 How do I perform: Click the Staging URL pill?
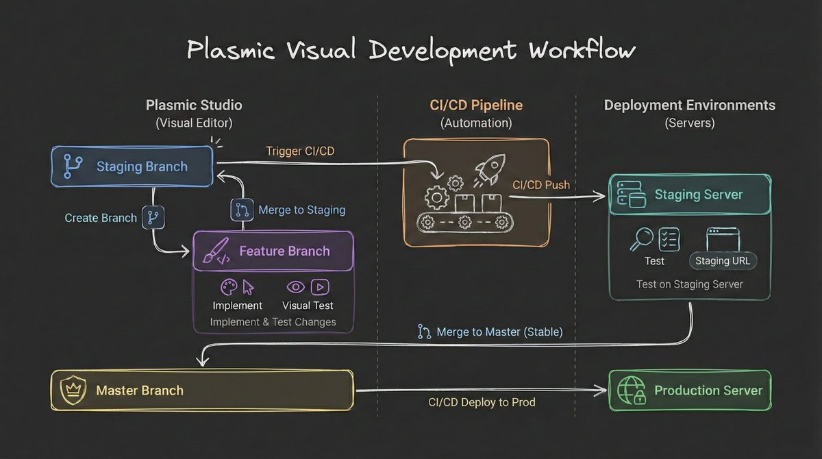coord(723,260)
